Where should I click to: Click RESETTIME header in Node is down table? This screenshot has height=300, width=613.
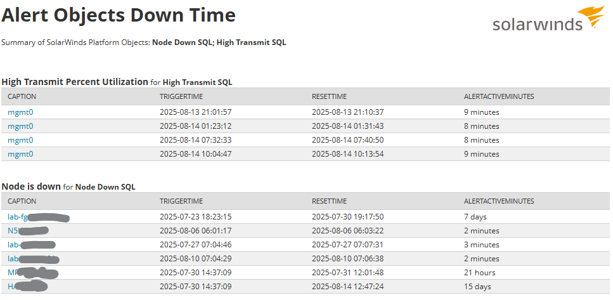(329, 202)
